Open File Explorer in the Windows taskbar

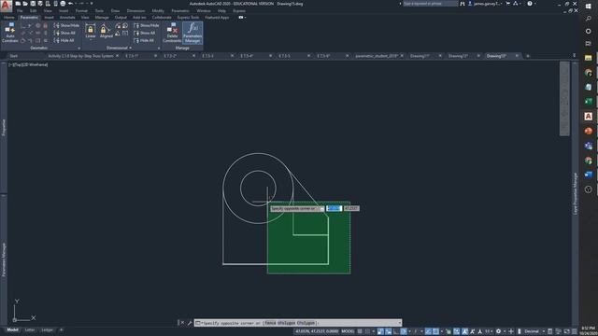click(x=589, y=58)
